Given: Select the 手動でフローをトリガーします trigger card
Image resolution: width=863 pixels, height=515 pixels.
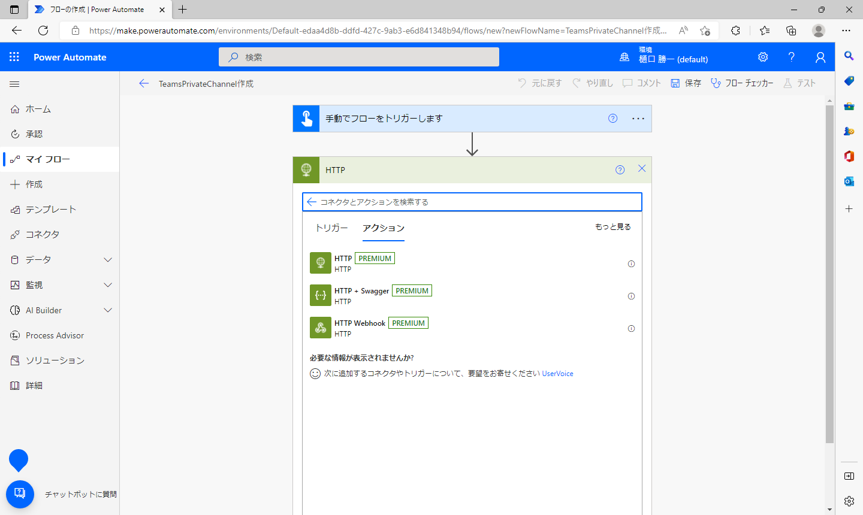Looking at the screenshot, I should pyautogui.click(x=472, y=119).
